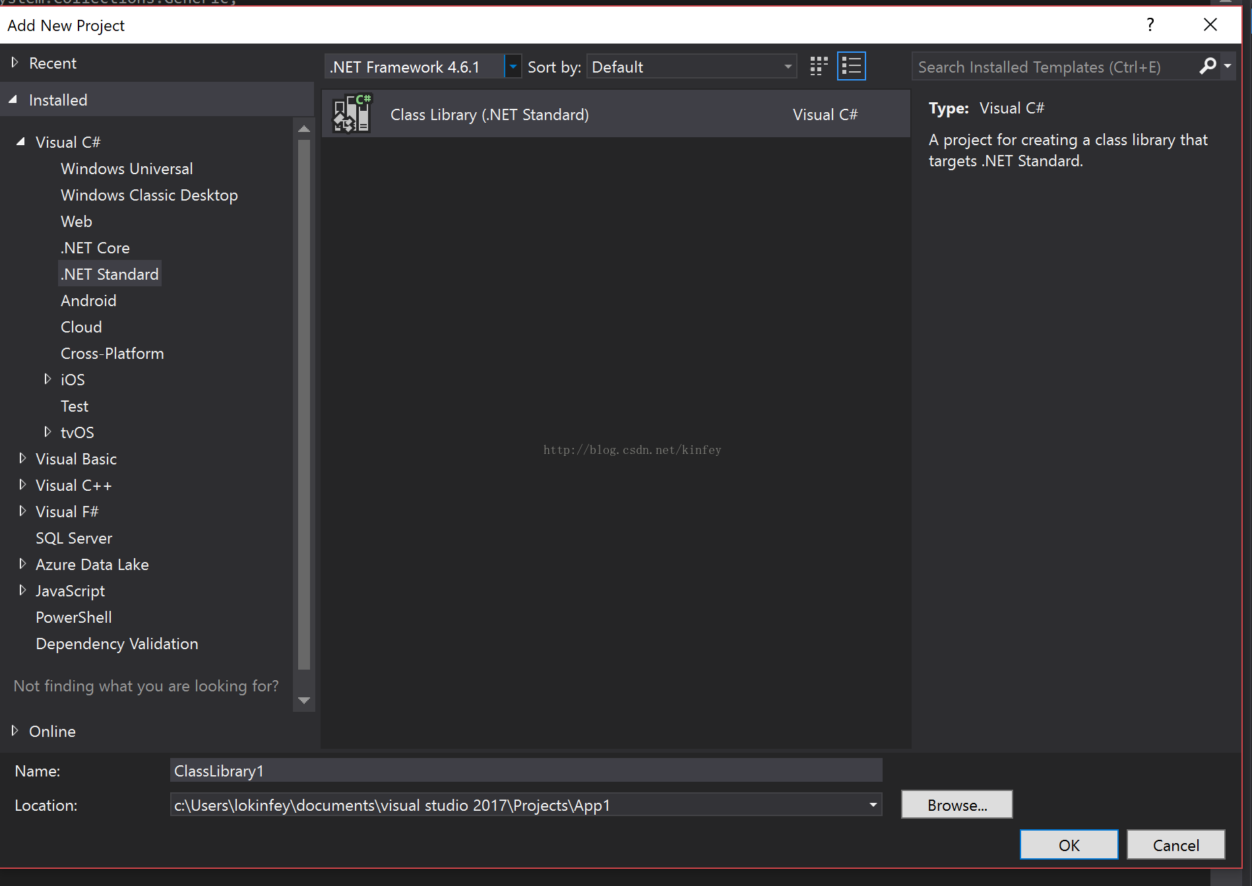This screenshot has height=886, width=1252.
Task: Click the search magnifier icon
Action: click(x=1207, y=66)
